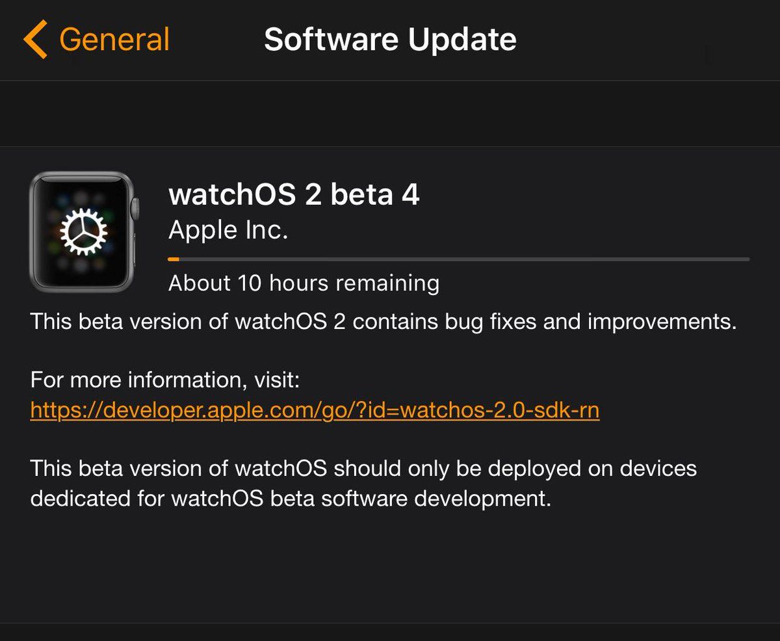Tap the About 10 hours remaining status
This screenshot has height=641, width=780.
coord(304,283)
